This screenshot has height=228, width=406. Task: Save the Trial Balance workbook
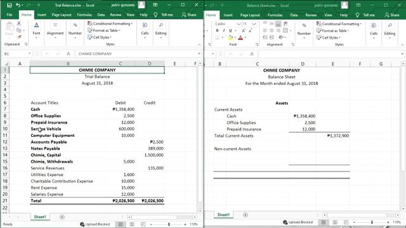(10, 5)
